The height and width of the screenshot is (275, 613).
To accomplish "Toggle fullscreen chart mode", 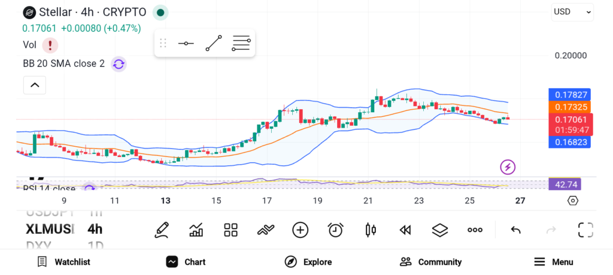I will [585, 230].
